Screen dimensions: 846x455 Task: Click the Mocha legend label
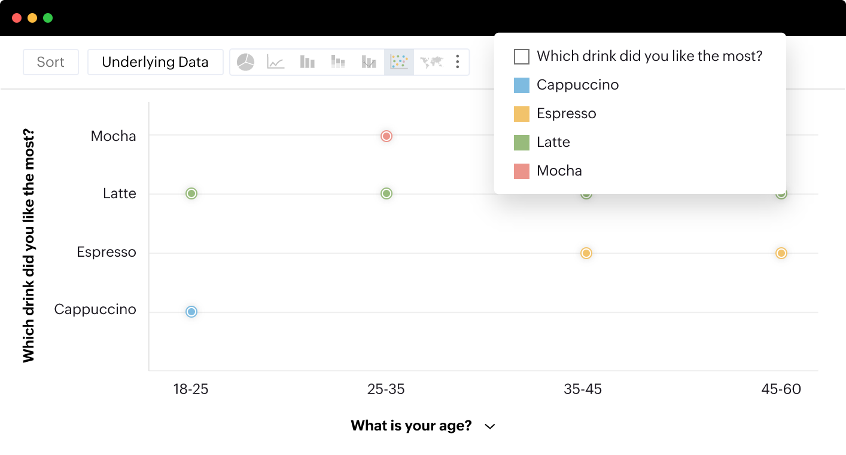559,171
